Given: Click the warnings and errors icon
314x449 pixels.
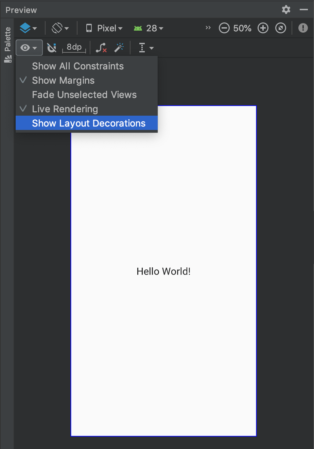Looking at the screenshot, I should [303, 28].
